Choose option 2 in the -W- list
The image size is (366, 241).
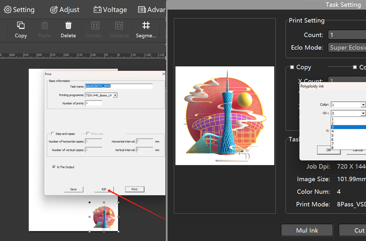[348, 123]
